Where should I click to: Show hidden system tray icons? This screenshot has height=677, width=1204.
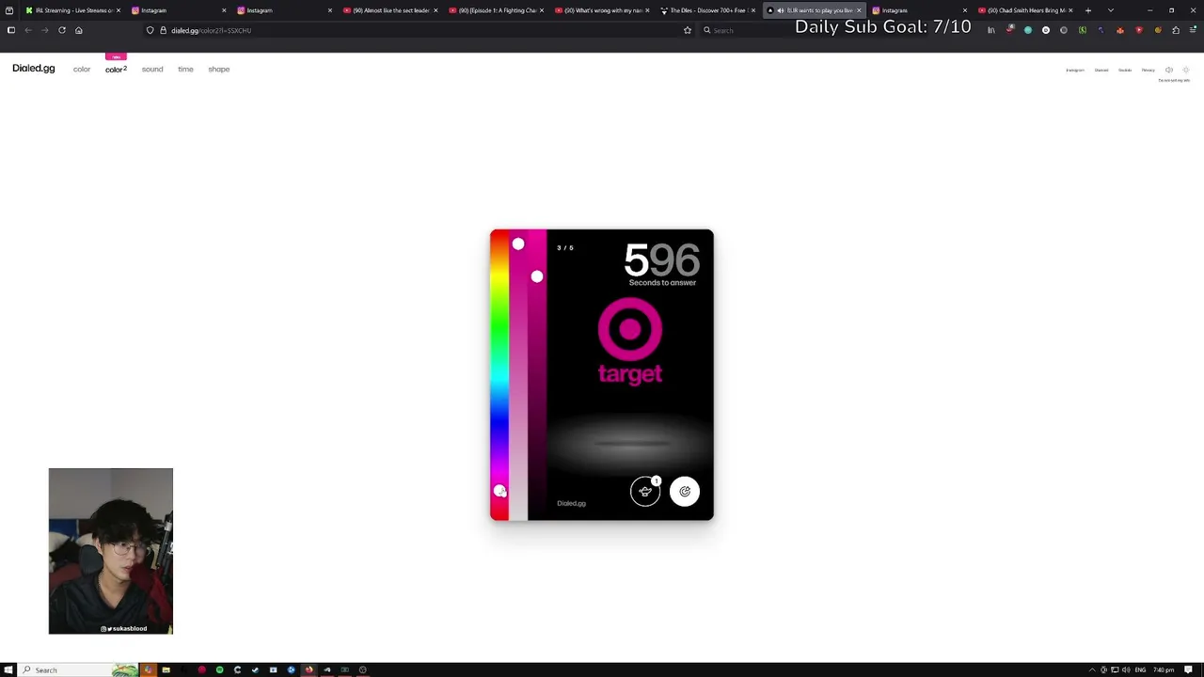(x=1092, y=669)
